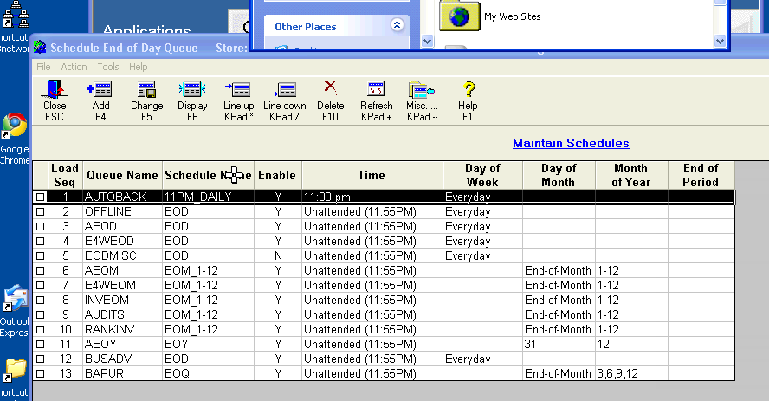Screen dimensions: 769x401
Task: Click the Day of Week column header
Action: tap(482, 175)
